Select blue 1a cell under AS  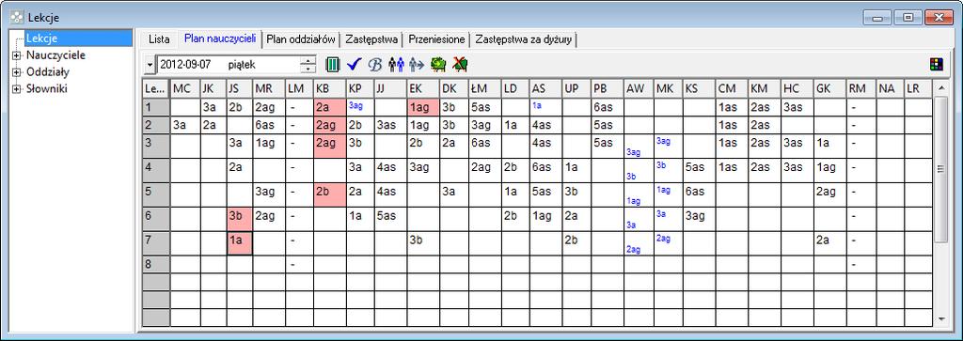545,107
